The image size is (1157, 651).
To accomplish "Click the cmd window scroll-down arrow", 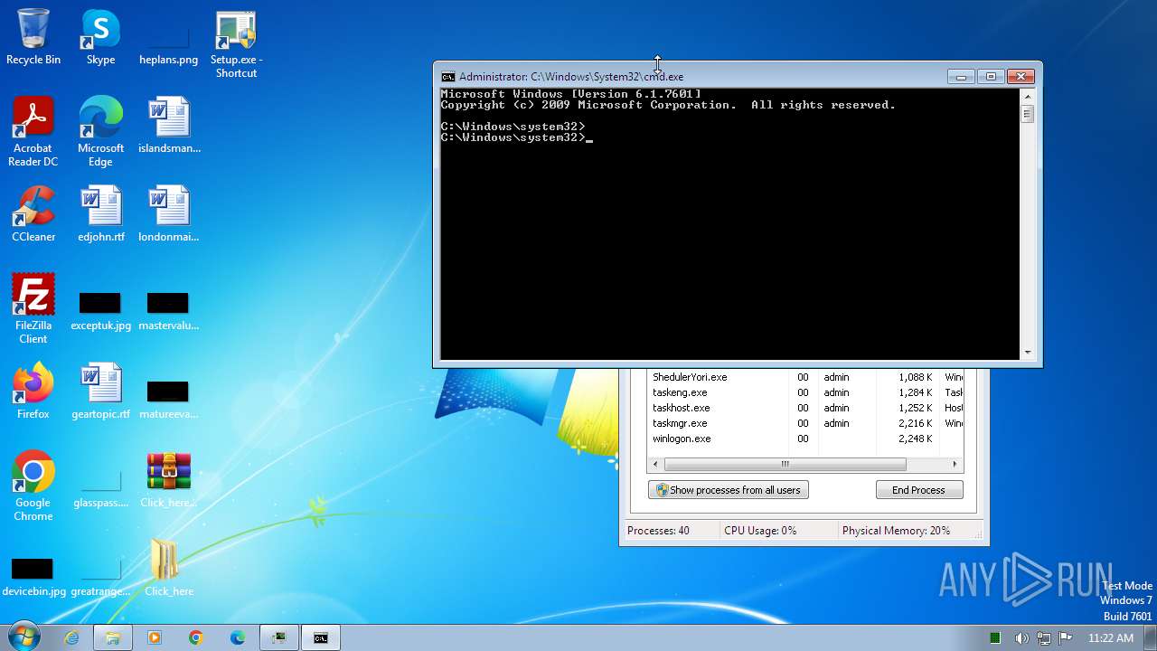I will (1028, 353).
